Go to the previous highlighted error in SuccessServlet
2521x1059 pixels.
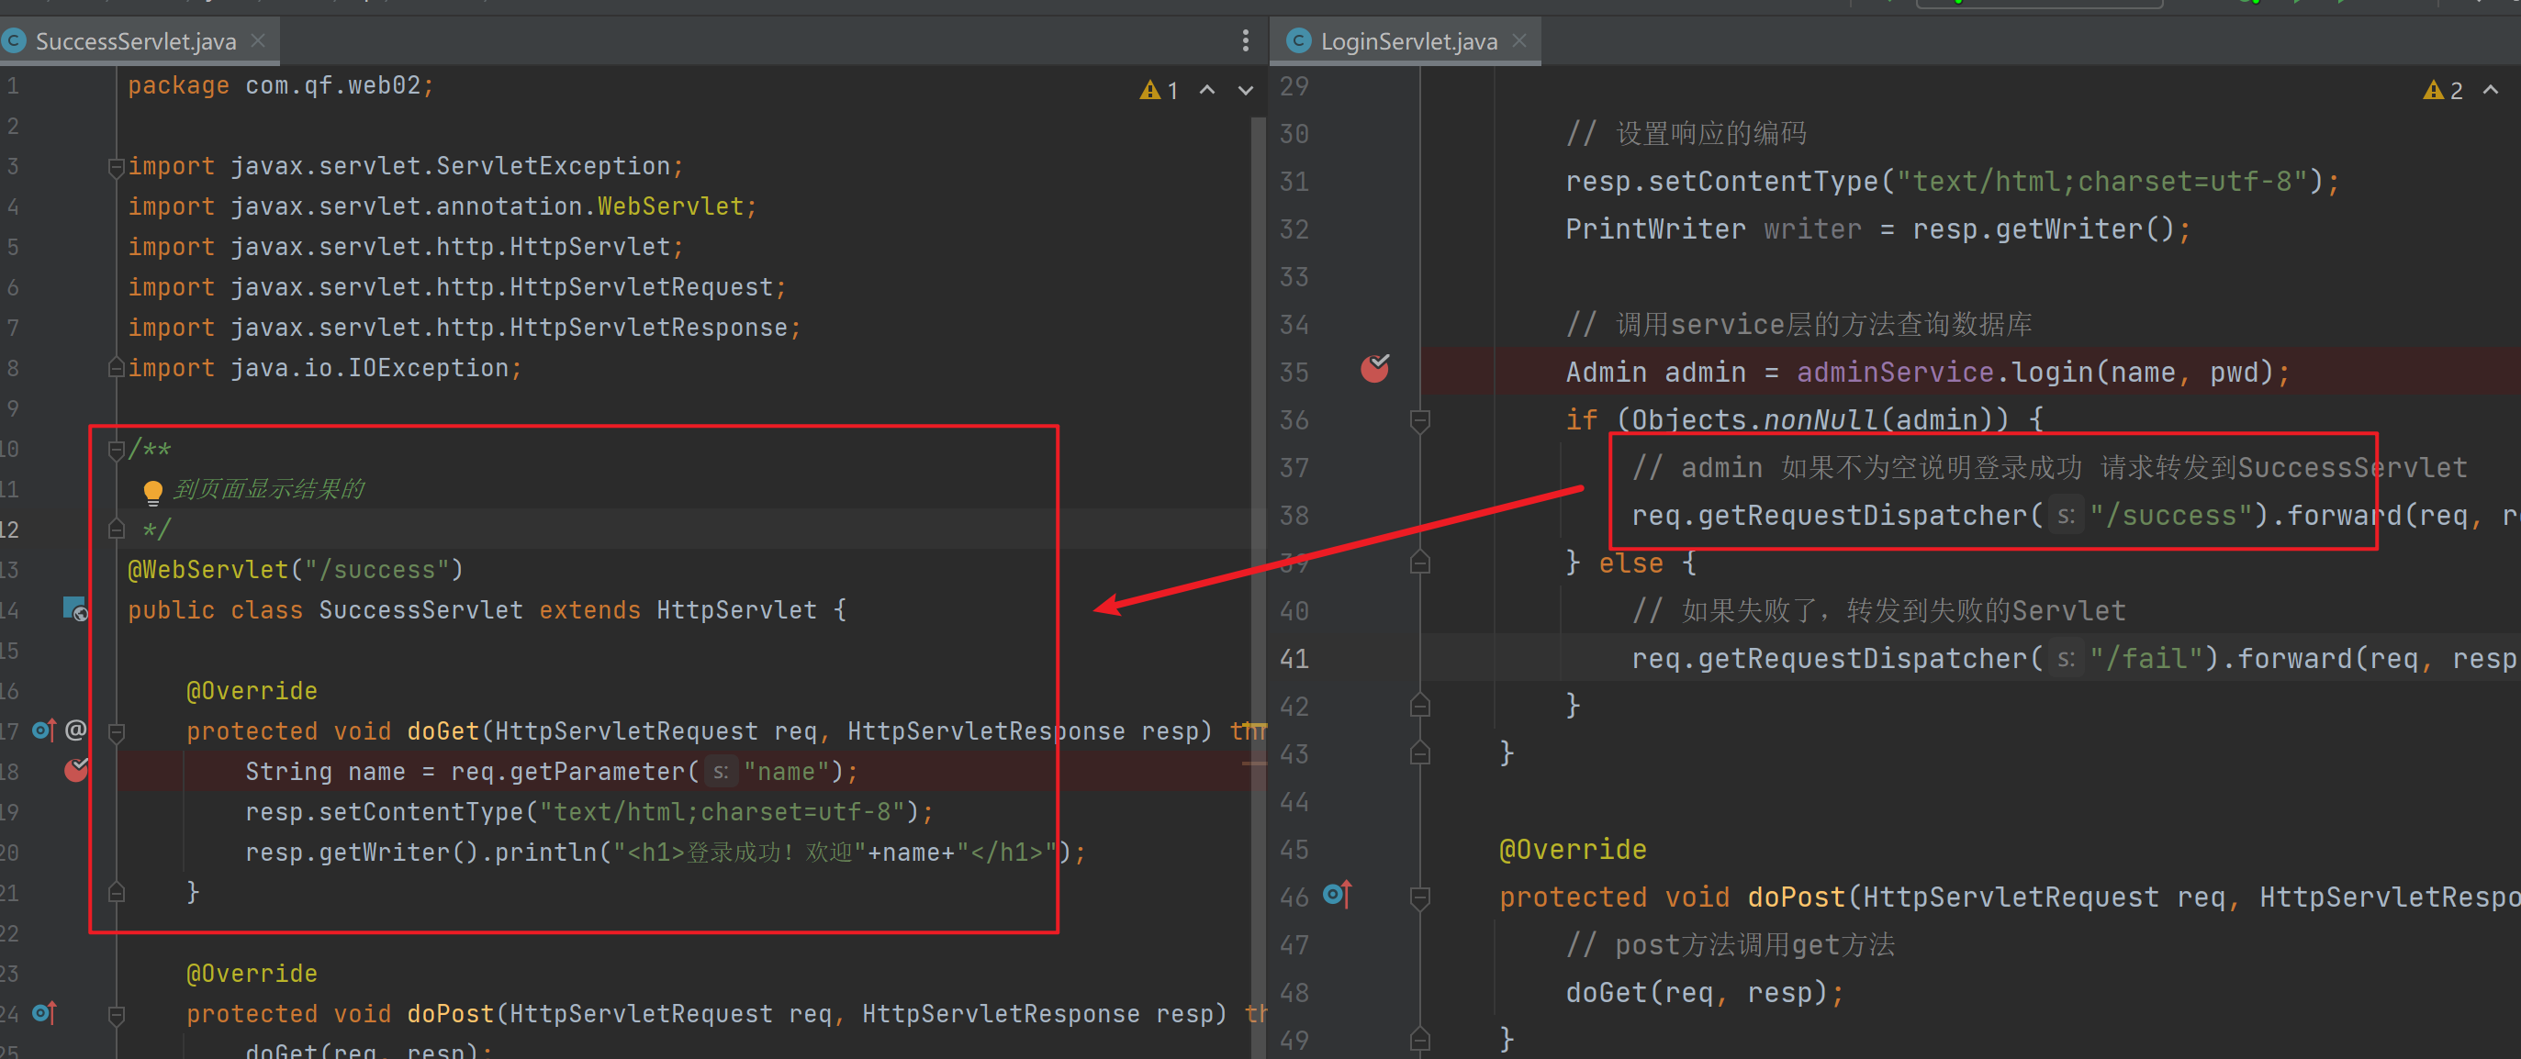pyautogui.click(x=1207, y=91)
